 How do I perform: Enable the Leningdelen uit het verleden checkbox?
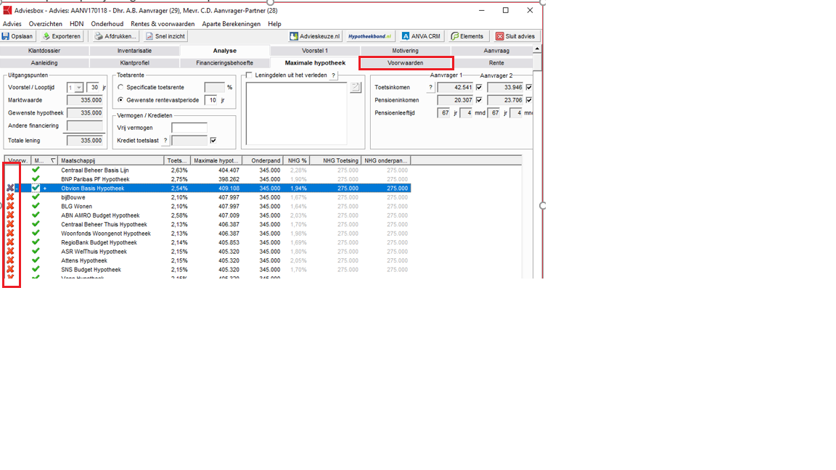(249, 75)
